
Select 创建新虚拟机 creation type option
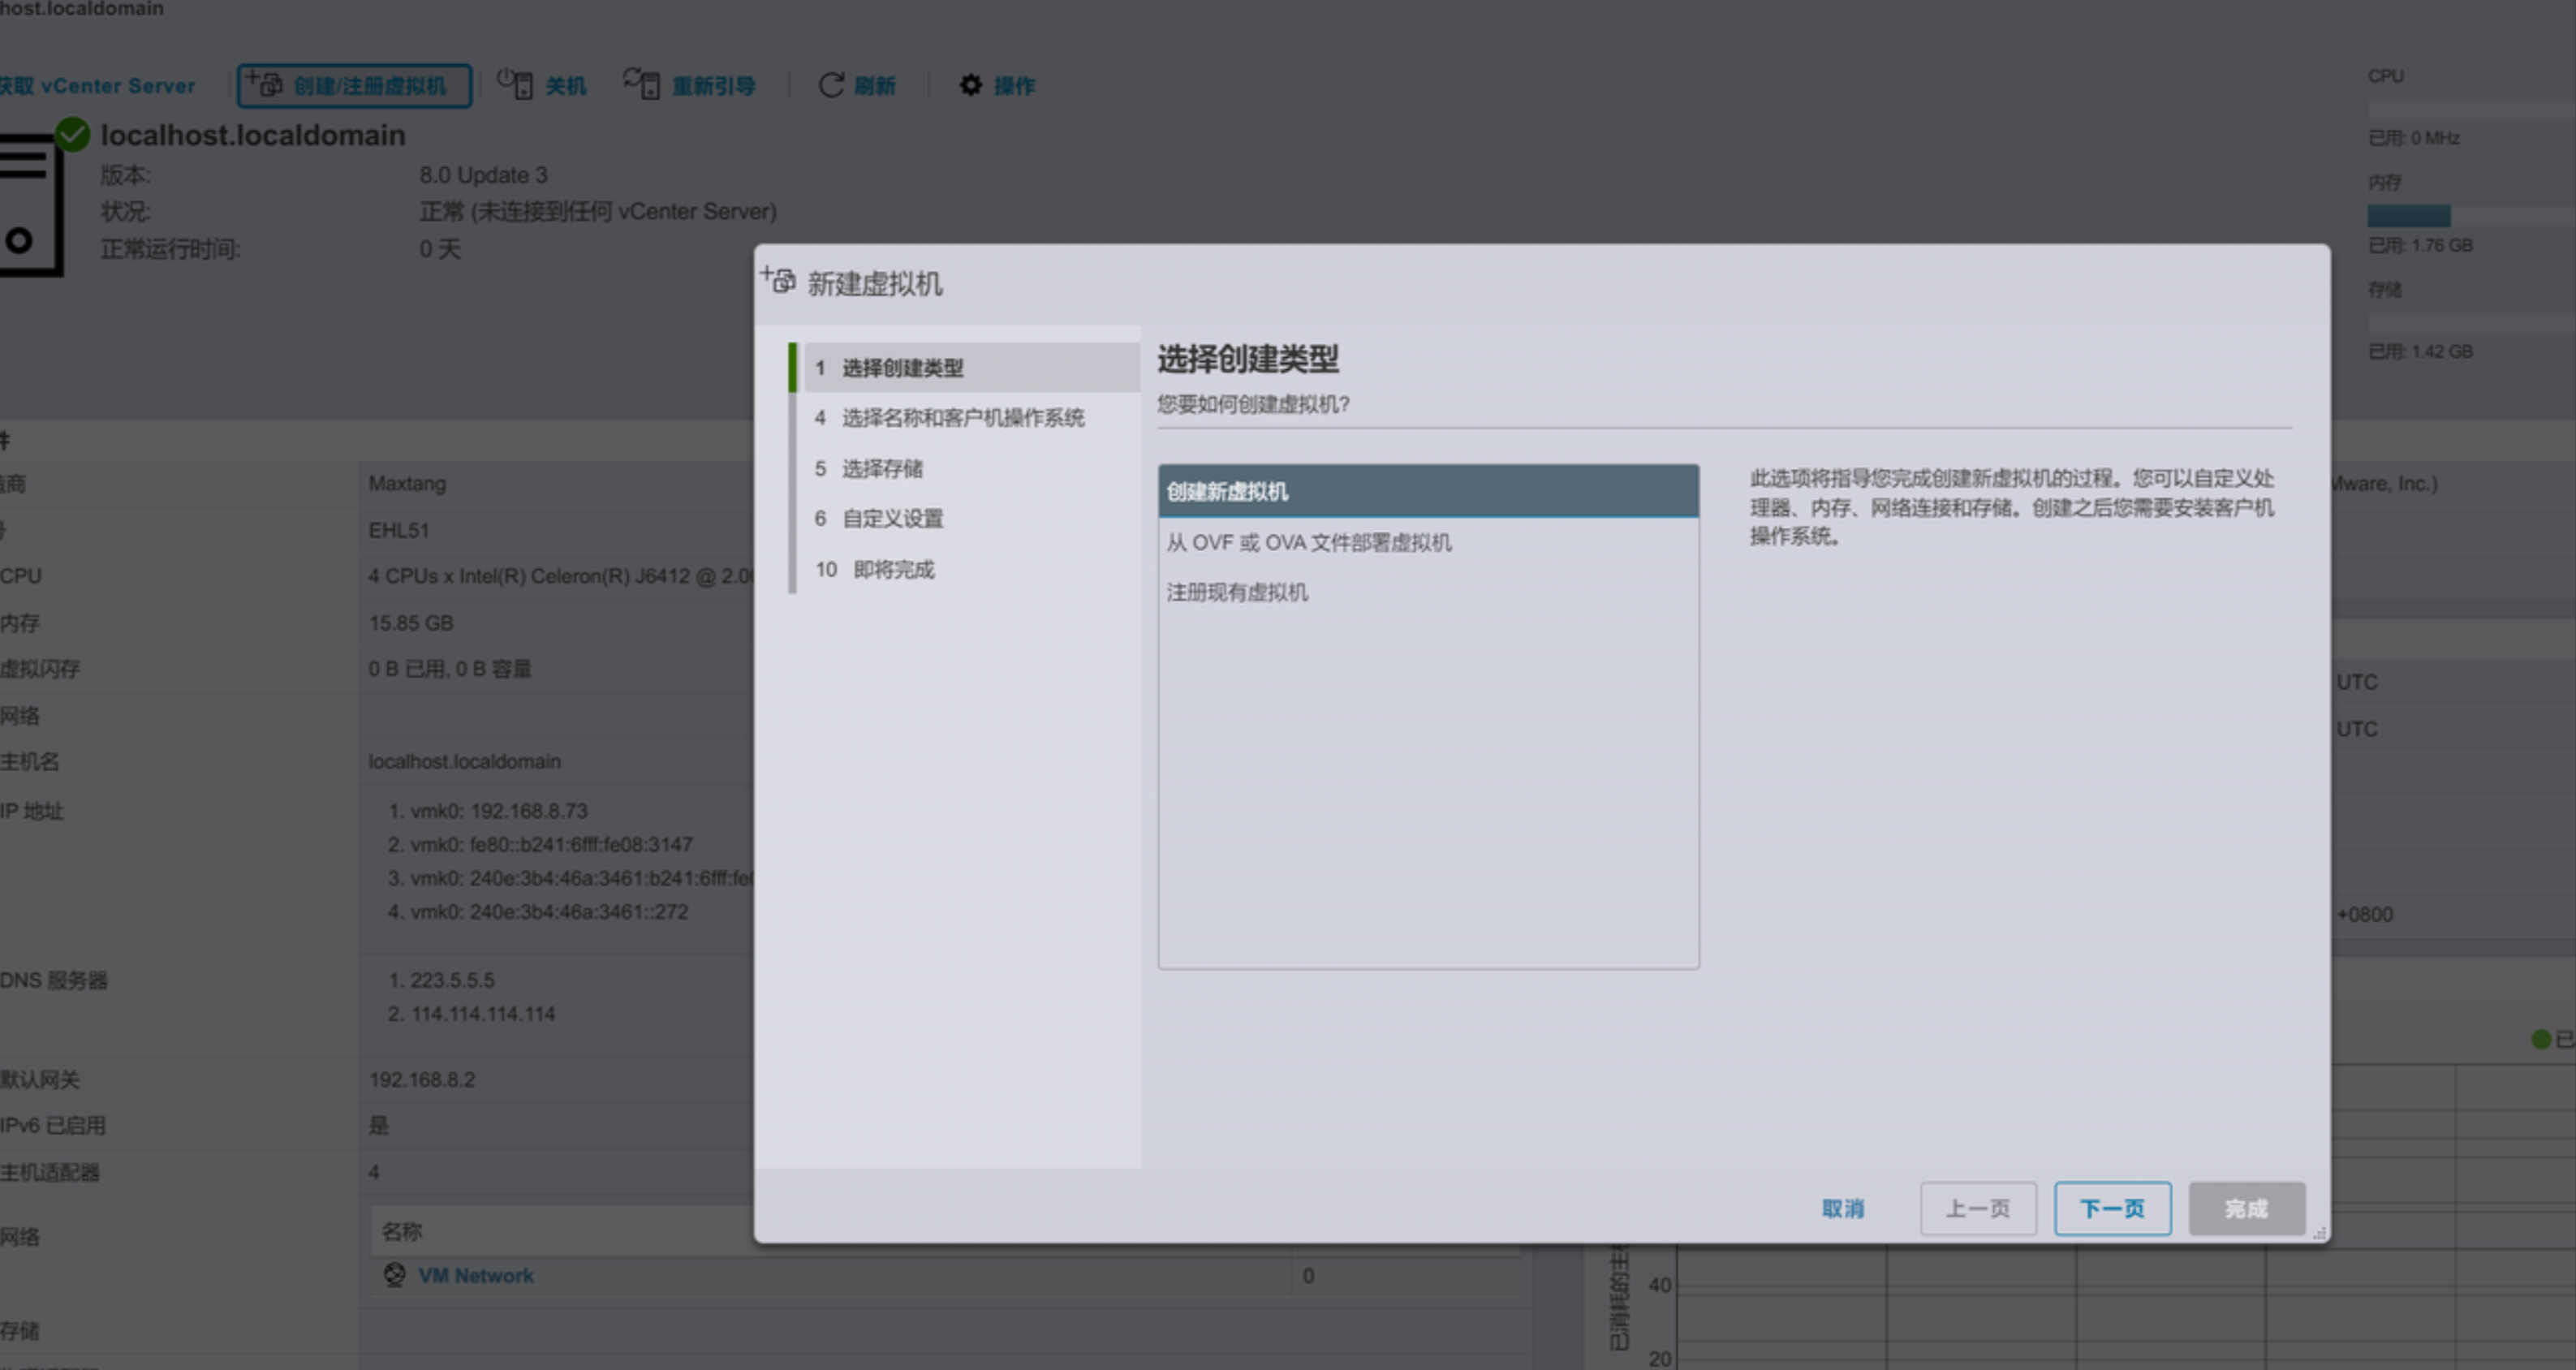[1427, 491]
